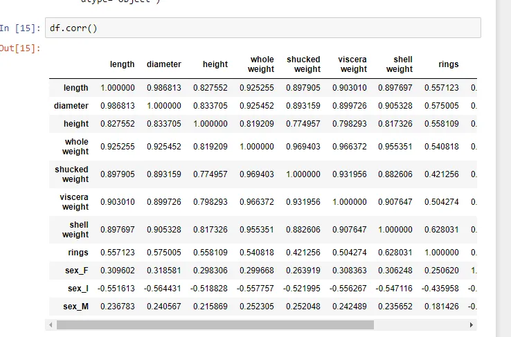The width and height of the screenshot is (511, 337).
Task: Click value 0.558109 in the height row
Action: click(442, 124)
